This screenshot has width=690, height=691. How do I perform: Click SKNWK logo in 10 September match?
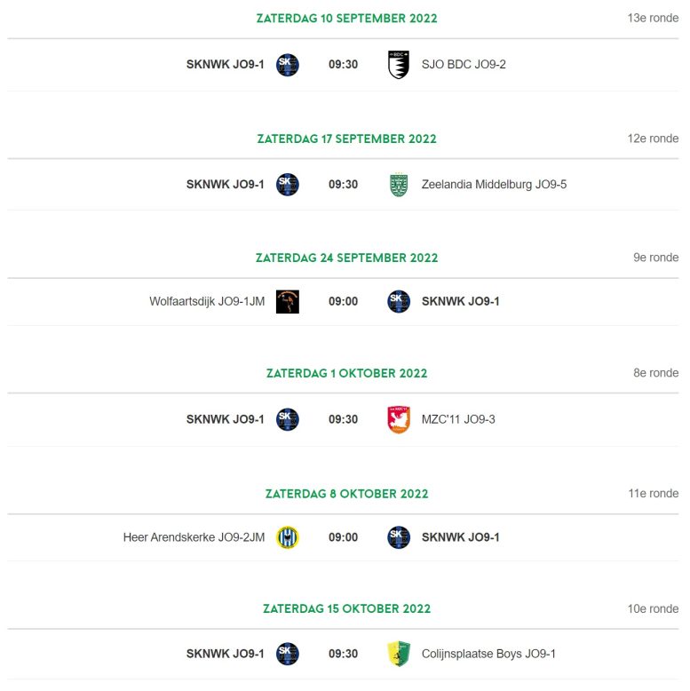point(288,65)
